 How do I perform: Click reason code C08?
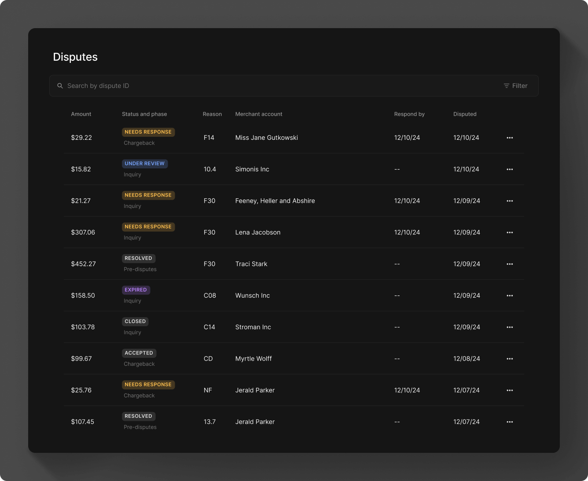pyautogui.click(x=210, y=295)
